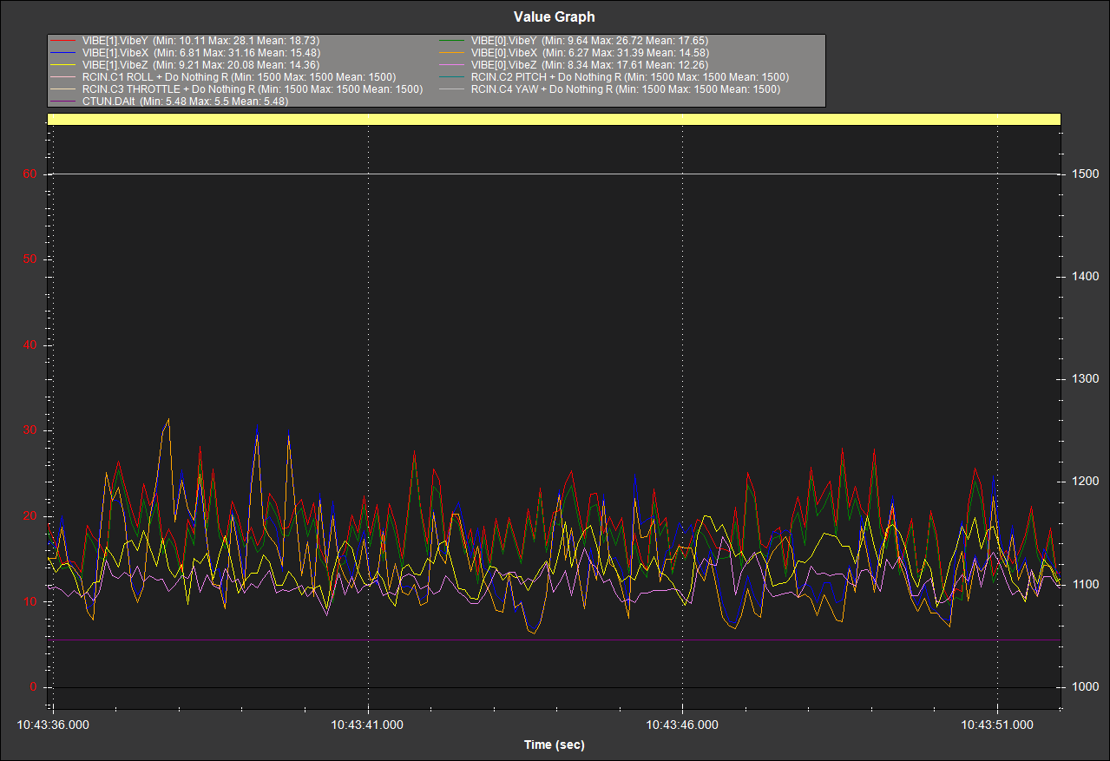Click the white Y-axis tick value 1500
The width and height of the screenshot is (1110, 761).
pos(1087,174)
